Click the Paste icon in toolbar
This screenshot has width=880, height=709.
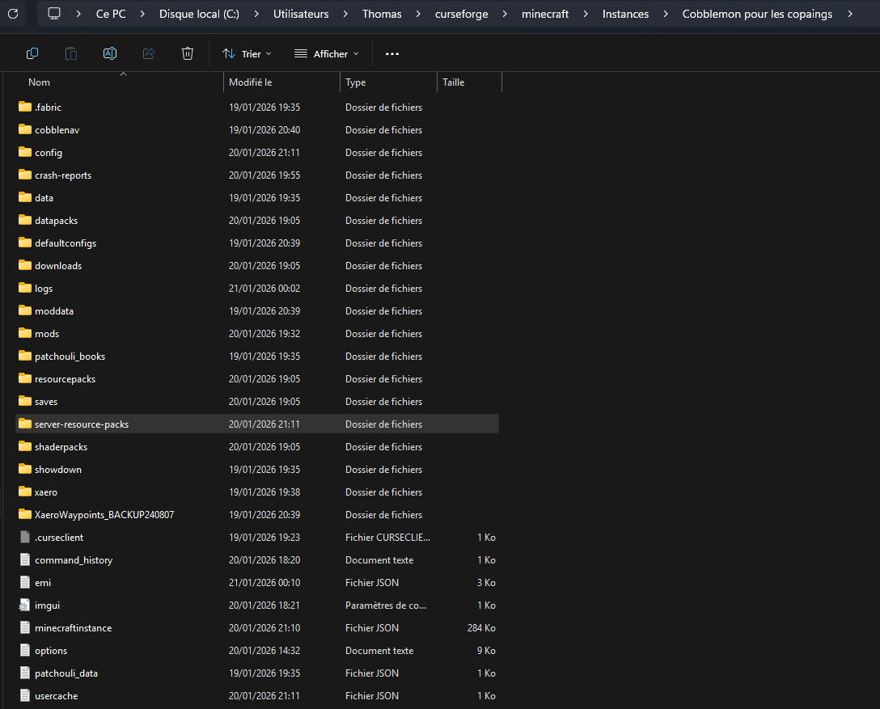[x=71, y=53]
